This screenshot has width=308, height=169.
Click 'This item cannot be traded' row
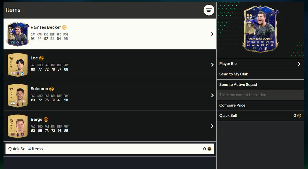pos(260,95)
